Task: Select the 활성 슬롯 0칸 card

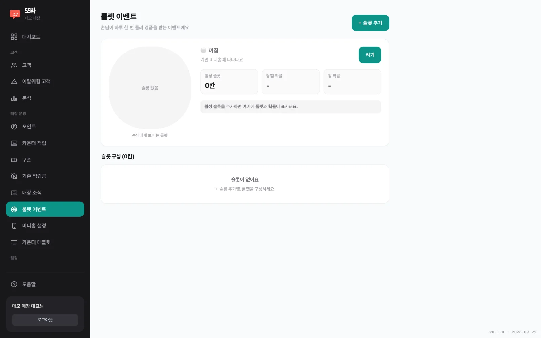Action: (x=229, y=82)
